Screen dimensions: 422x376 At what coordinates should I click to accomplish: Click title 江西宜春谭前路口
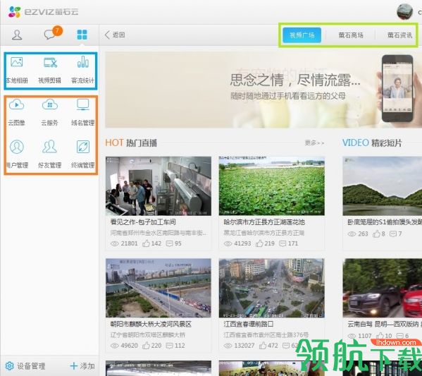pyautogui.click(x=249, y=324)
